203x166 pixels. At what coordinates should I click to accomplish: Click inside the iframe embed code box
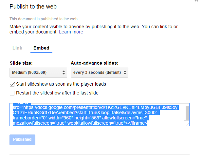pos(98,114)
